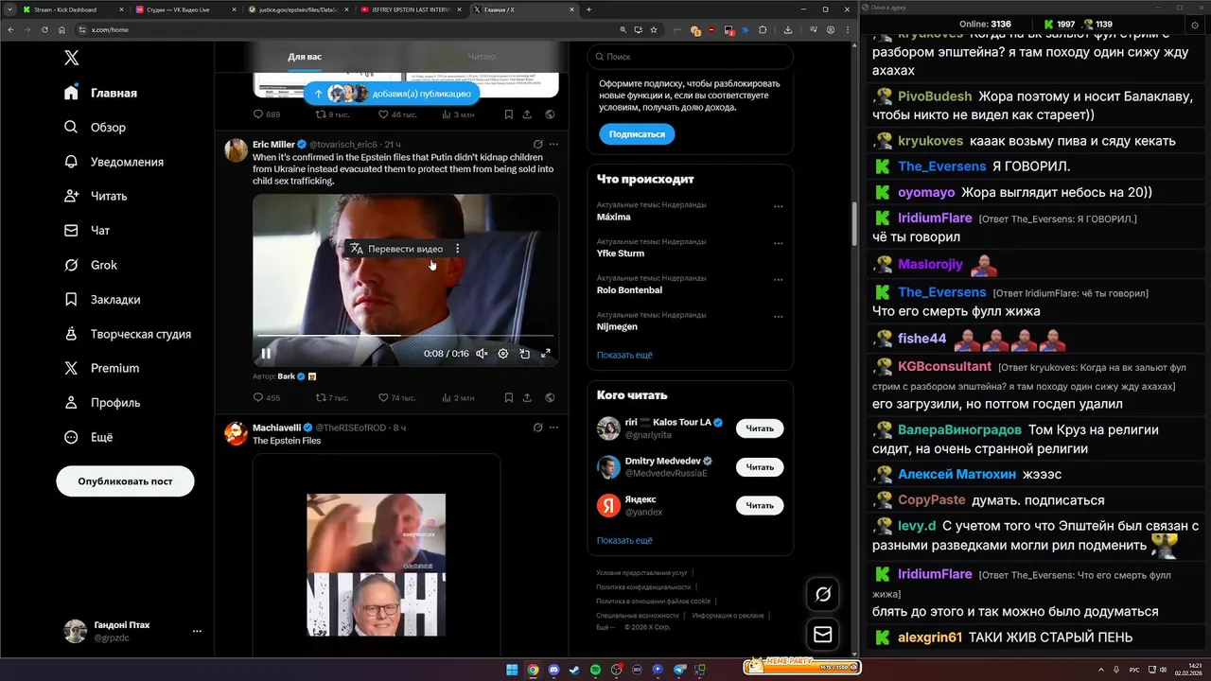Screen dimensions: 1211x681
Task: Open the Windows Start button
Action: click(x=512, y=670)
